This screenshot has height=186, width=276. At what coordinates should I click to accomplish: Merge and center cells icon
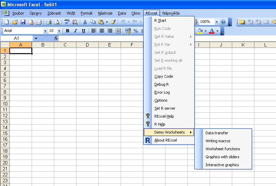[118, 31]
